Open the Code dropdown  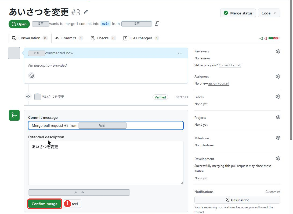tap(269, 13)
